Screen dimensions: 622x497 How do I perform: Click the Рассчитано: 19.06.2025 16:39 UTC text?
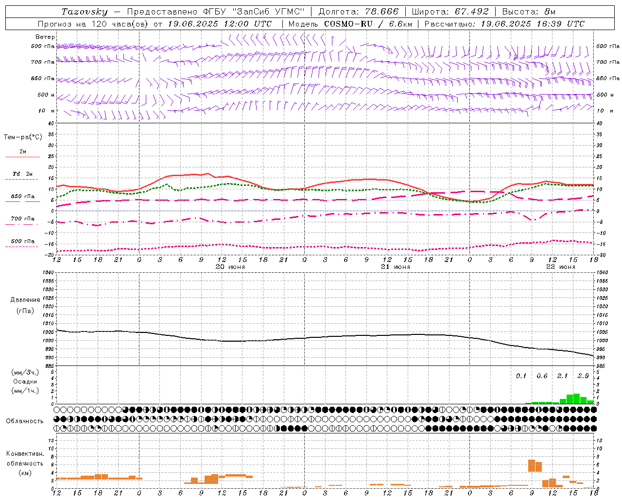coord(504,24)
